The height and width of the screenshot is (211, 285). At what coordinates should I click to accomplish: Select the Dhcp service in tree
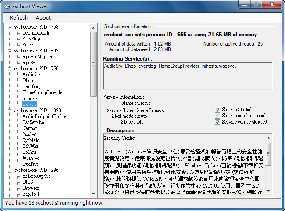(x=28, y=81)
